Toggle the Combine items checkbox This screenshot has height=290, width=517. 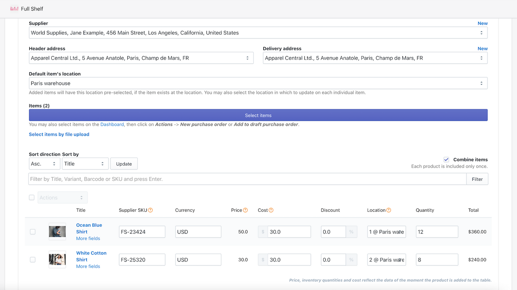click(446, 159)
